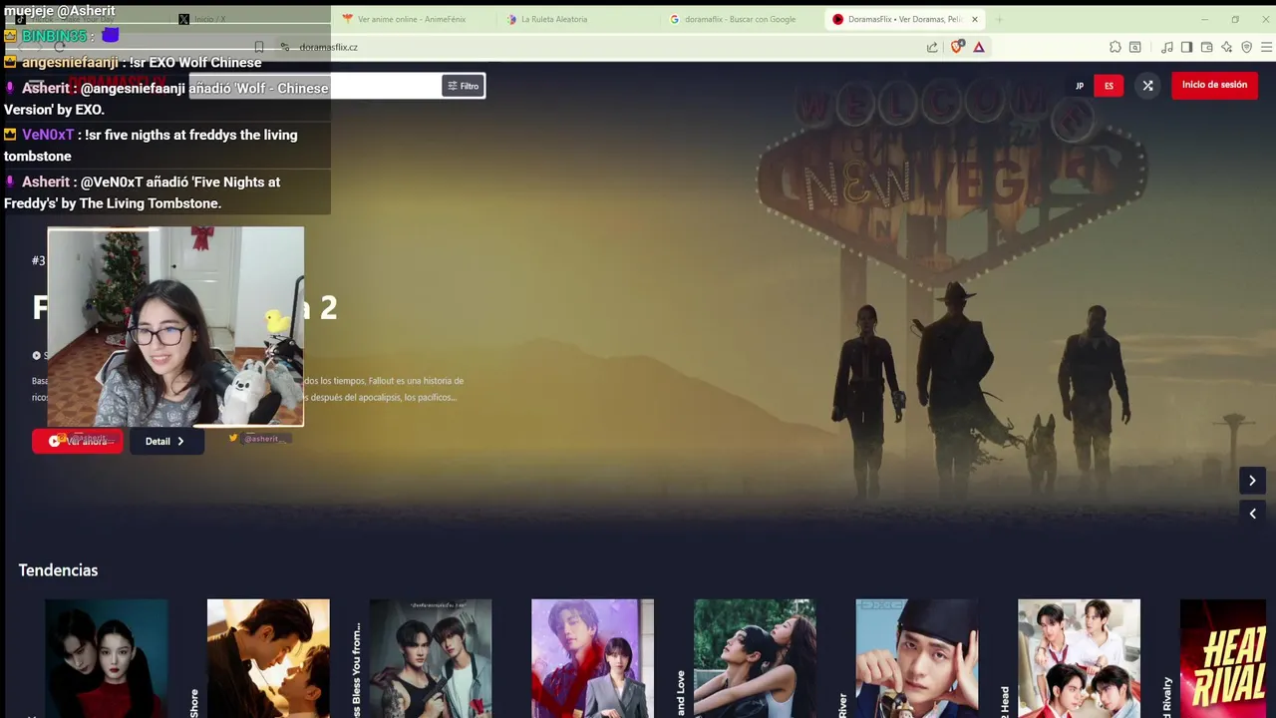This screenshot has width=1276, height=718.
Task: Switch to doramaflix - Buscar con Google tab
Action: click(x=740, y=19)
